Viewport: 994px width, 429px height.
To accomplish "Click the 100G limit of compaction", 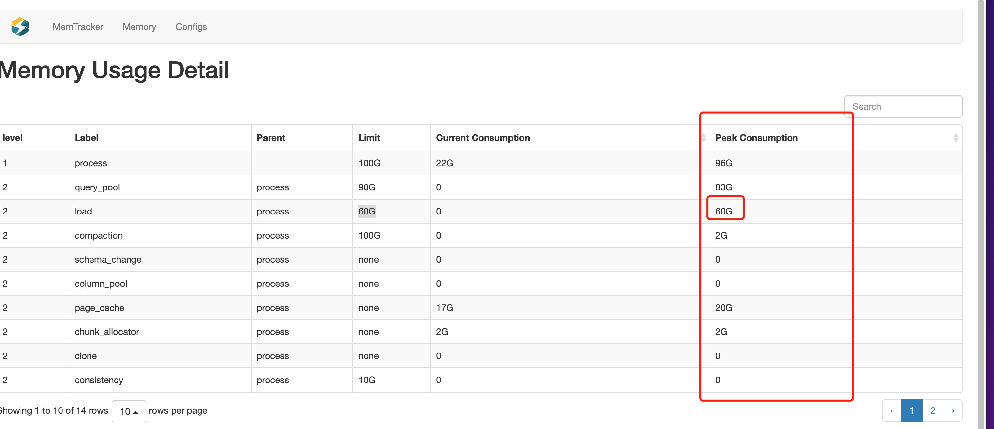I will point(369,236).
